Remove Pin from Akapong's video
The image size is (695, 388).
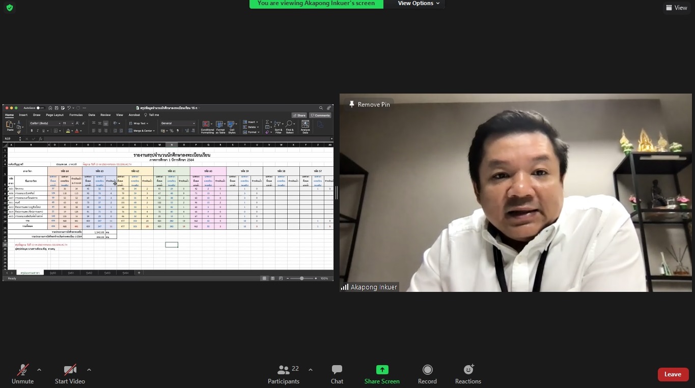point(369,104)
